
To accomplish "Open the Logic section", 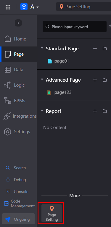I will click(x=18, y=85).
